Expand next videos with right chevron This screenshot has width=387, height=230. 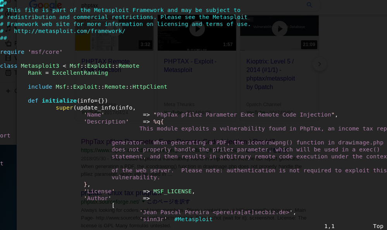tap(320, 64)
